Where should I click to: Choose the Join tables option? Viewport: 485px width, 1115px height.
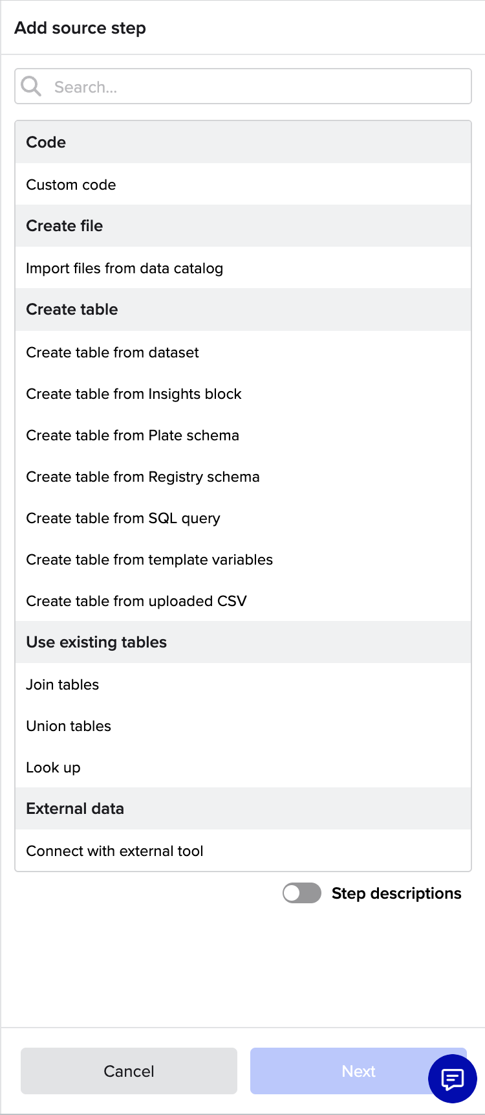click(243, 684)
